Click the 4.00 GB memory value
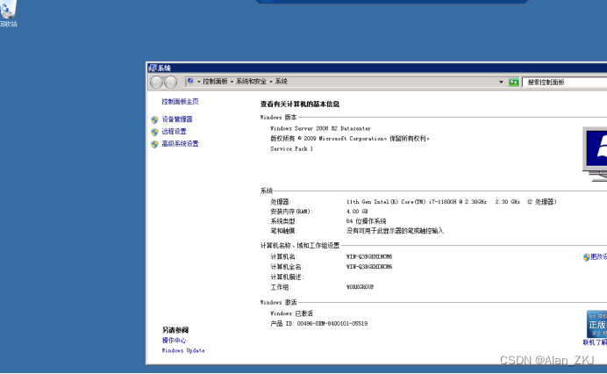The width and height of the screenshot is (607, 374). point(357,212)
